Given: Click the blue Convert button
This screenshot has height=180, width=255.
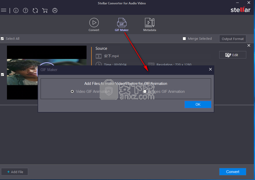Looking at the screenshot, I should click(x=233, y=172).
